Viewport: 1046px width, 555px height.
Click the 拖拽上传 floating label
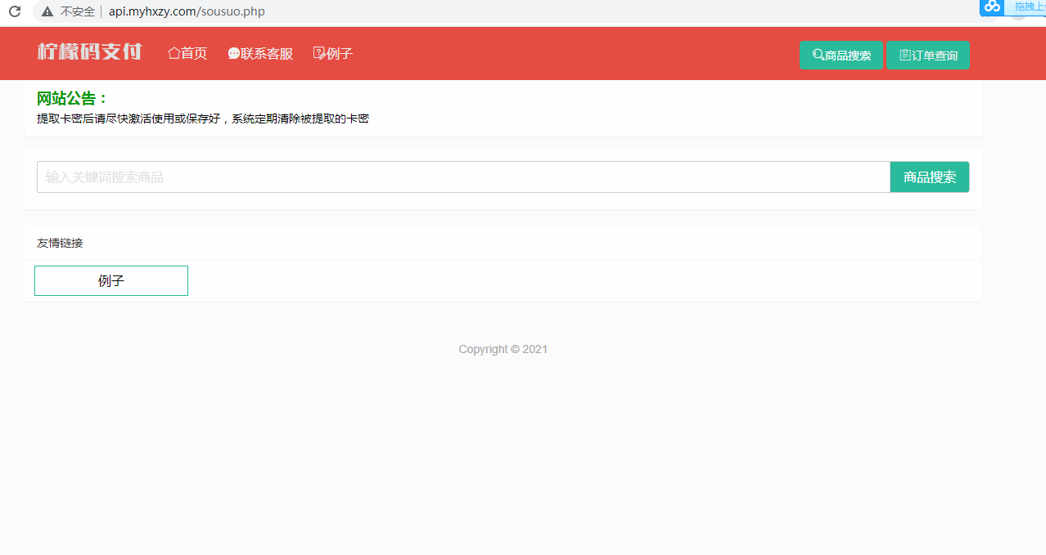[x=1030, y=7]
